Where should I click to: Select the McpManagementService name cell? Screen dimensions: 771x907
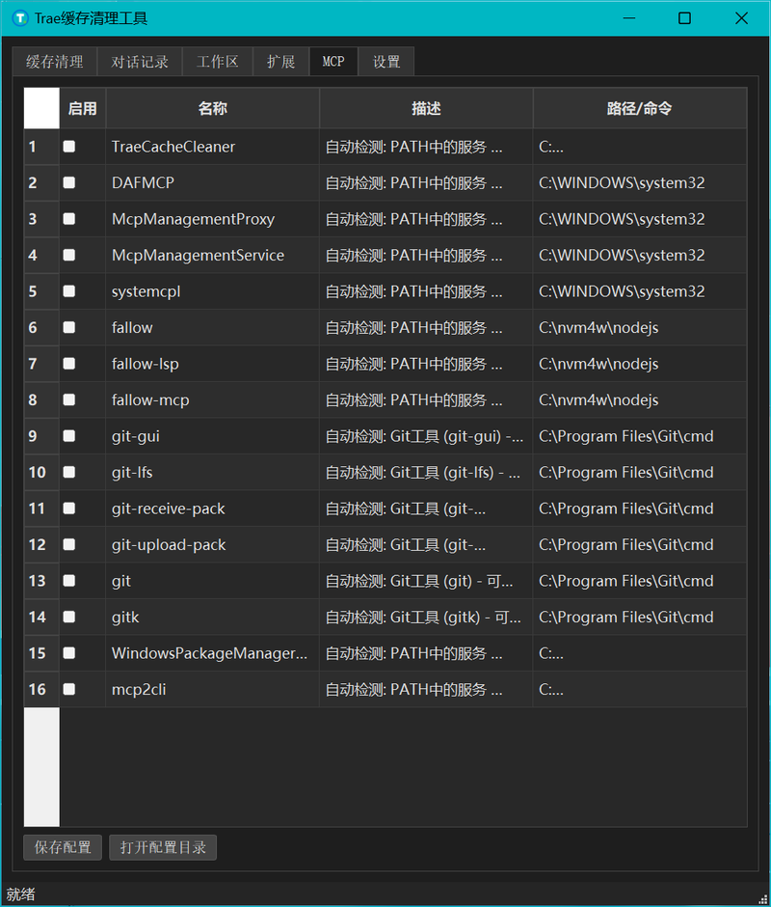pos(213,255)
